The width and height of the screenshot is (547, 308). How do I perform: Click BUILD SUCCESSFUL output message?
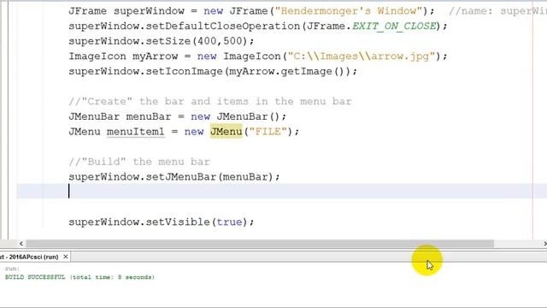click(x=79, y=277)
